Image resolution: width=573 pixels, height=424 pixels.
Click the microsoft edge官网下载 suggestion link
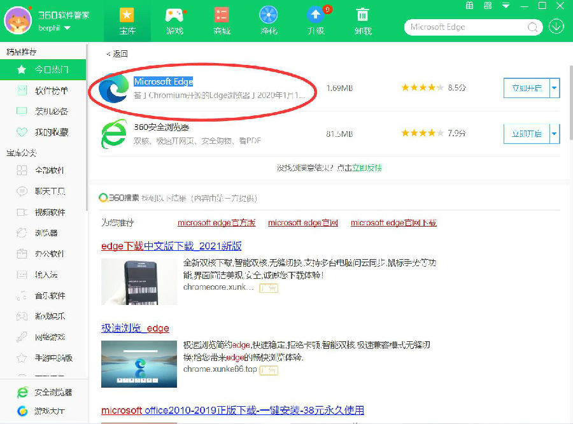pos(393,223)
